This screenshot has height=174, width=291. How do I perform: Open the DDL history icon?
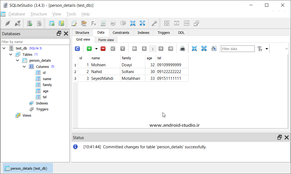[x=84, y=23]
